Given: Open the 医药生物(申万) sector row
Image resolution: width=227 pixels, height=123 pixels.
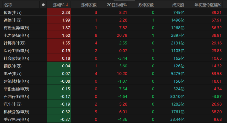Looking at the screenshot, I should (113, 51).
